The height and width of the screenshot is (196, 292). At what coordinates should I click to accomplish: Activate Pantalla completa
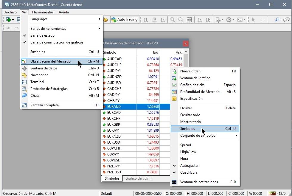62,105
